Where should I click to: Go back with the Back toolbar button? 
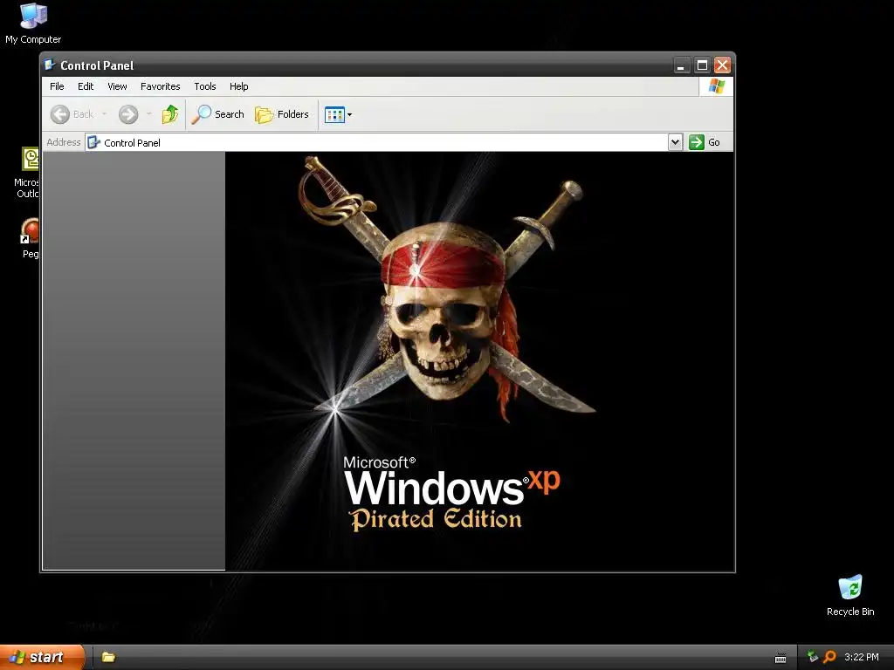(72, 114)
